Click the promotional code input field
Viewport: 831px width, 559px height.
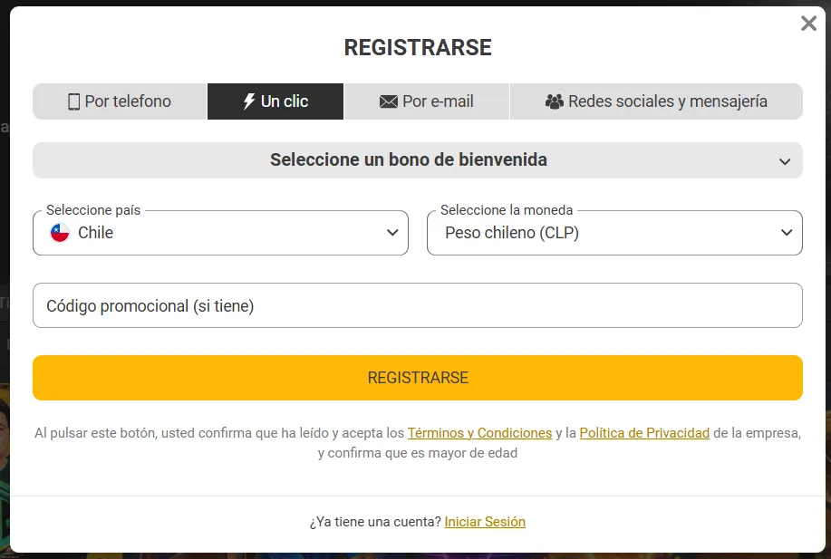[417, 305]
